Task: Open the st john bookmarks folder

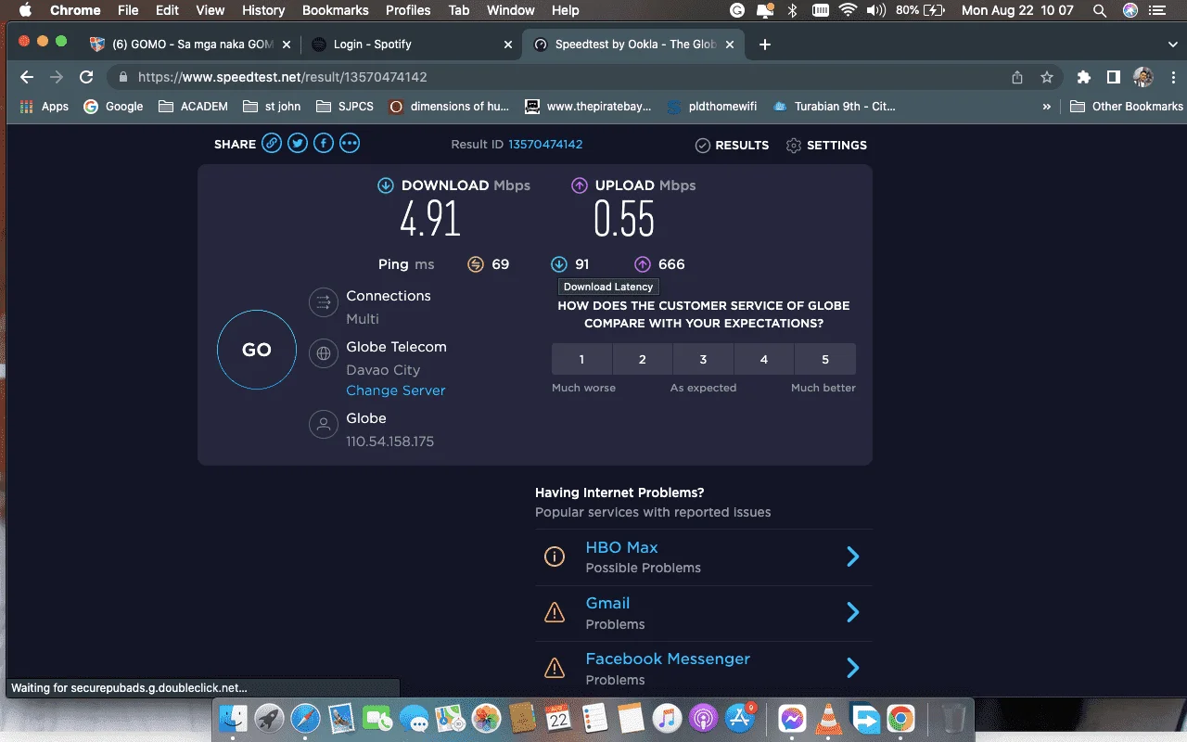Action: pos(272,107)
